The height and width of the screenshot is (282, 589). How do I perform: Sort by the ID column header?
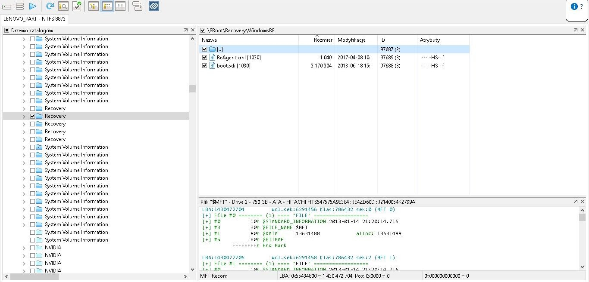coord(397,40)
